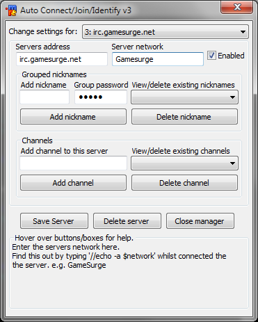Click the 'View/delete existing channels' label

[181, 151]
